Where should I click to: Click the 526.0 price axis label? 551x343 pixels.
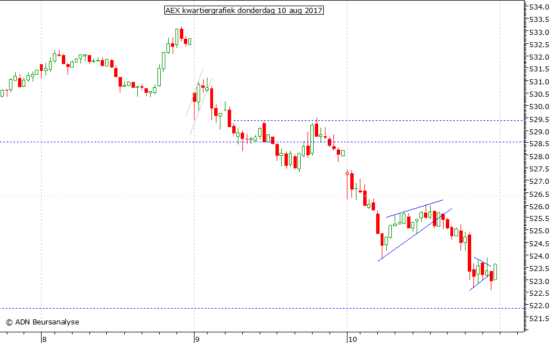click(539, 207)
